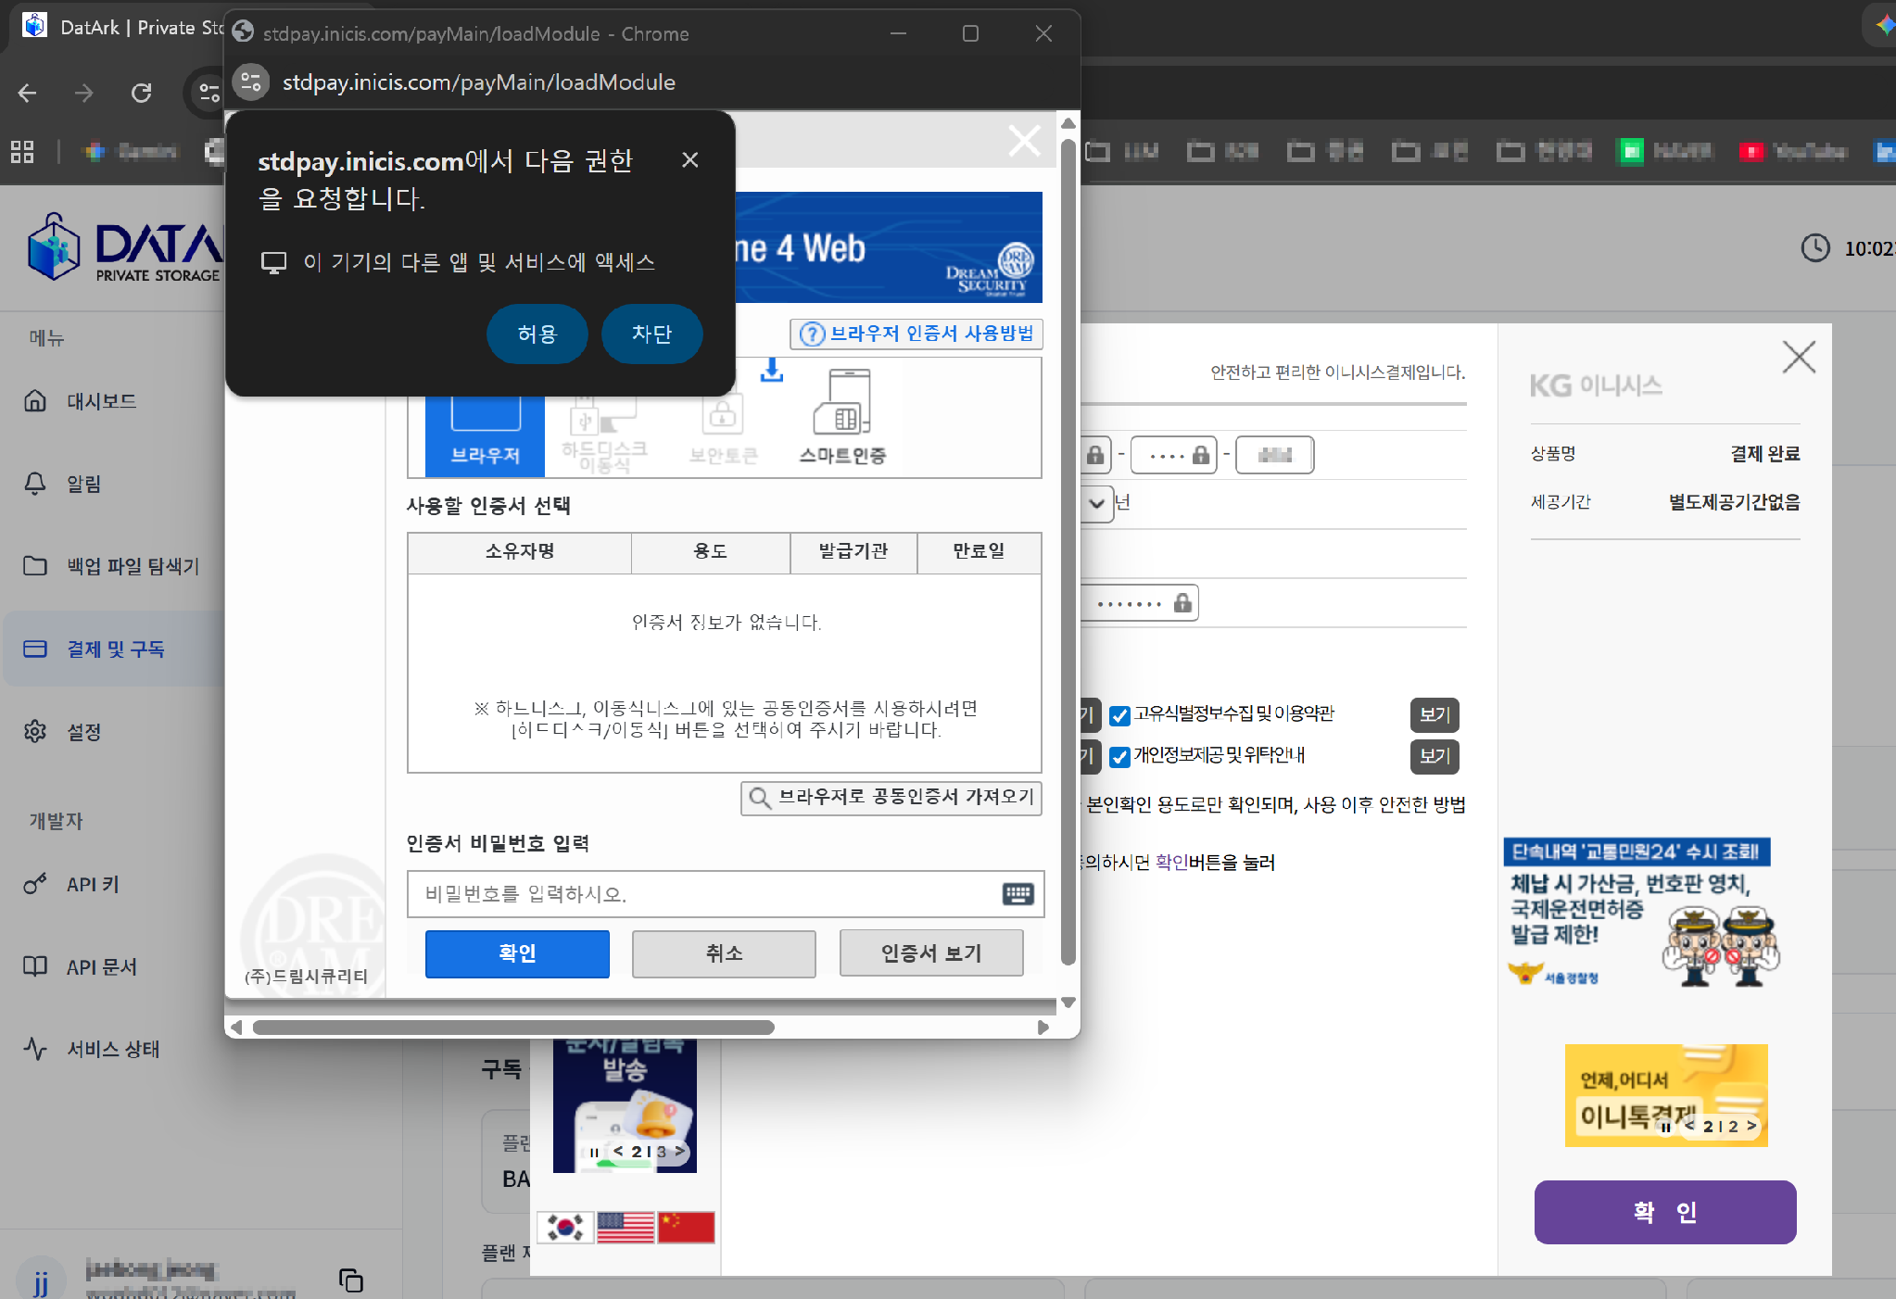Image resolution: width=1896 pixels, height=1299 pixels.
Task: Click scroll-down arrow of popup vertical scrollbar
Action: (1068, 1003)
